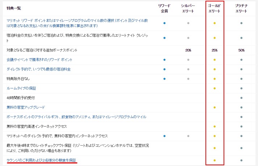Click the ダイレクト予約で、いつでも最低の宿泊料金 link
Viewport: 258px width, 166px height.
[x=39, y=69]
